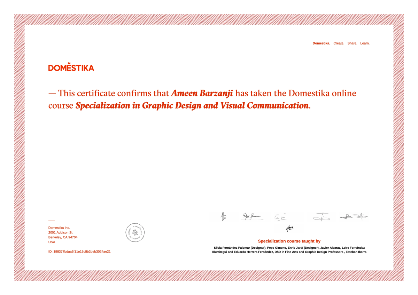The height and width of the screenshot is (295, 418).
Task: Click the word Learn. in the top tagline
Action: tap(365, 43)
